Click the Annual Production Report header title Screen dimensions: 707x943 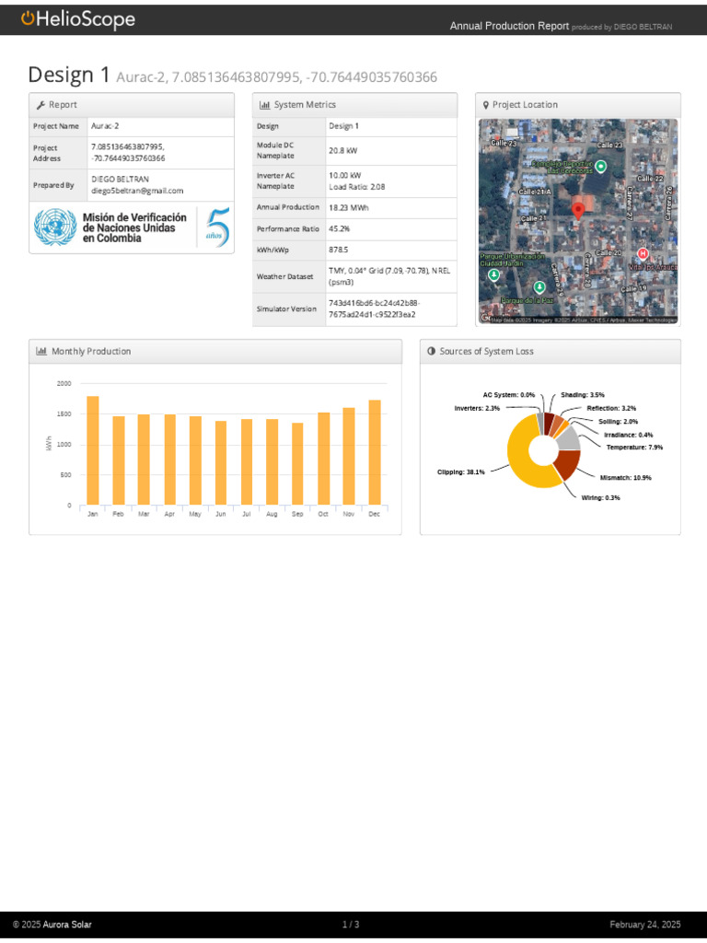coord(509,26)
